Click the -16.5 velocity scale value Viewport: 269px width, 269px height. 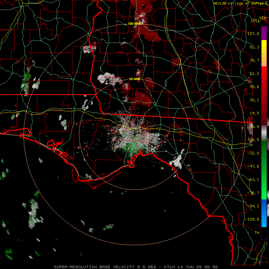tap(253, 140)
